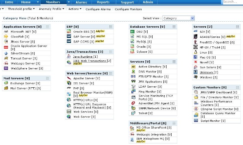Click the Windows servers flag icon
The image size is (243, 145).
coord(196,77)
